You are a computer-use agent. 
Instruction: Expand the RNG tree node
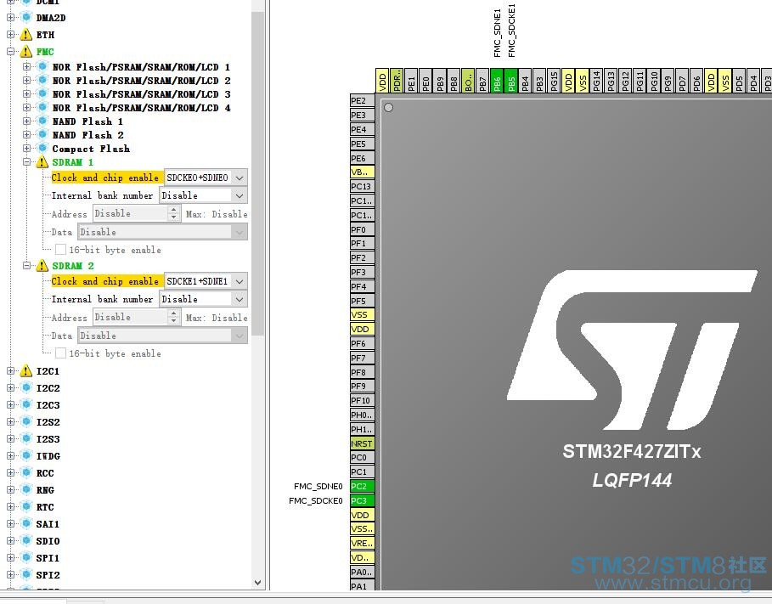(10, 489)
